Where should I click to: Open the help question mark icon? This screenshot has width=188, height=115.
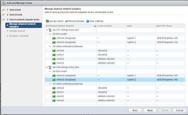point(185,3)
